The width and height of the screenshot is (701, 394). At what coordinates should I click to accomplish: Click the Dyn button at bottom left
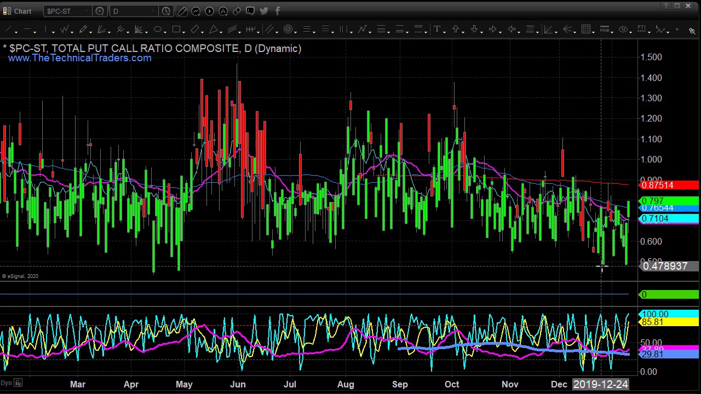(x=6, y=383)
